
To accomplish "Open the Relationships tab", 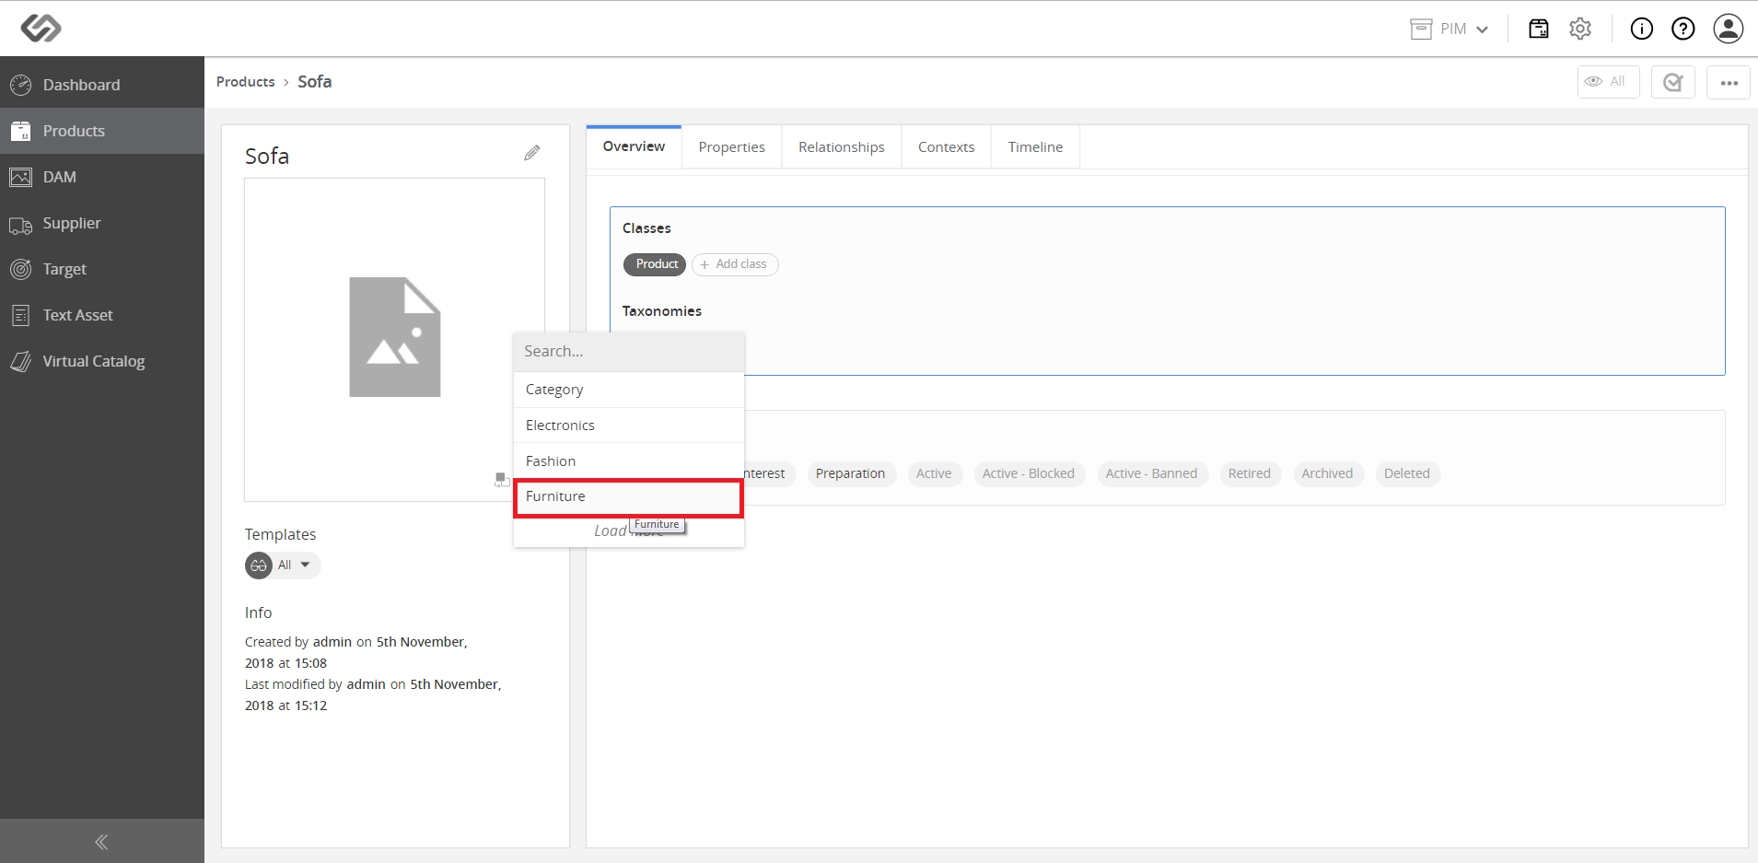I will click(x=842, y=147).
